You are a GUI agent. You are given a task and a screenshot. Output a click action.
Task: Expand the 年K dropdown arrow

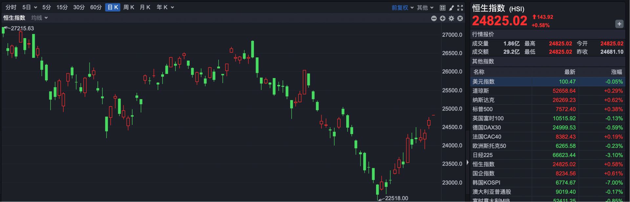pyautogui.click(x=173, y=8)
